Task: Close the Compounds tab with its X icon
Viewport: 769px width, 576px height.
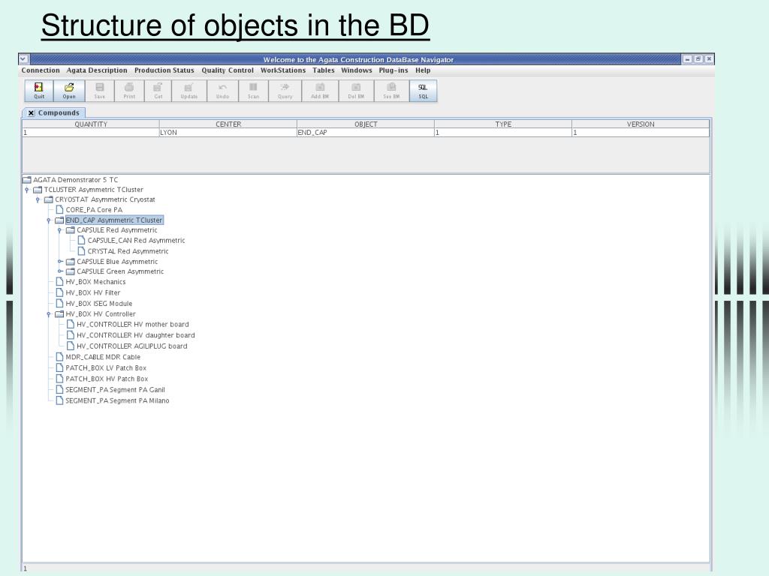Action: tap(31, 113)
